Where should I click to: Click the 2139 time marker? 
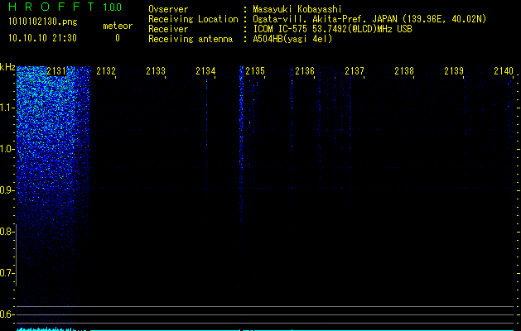click(x=454, y=71)
